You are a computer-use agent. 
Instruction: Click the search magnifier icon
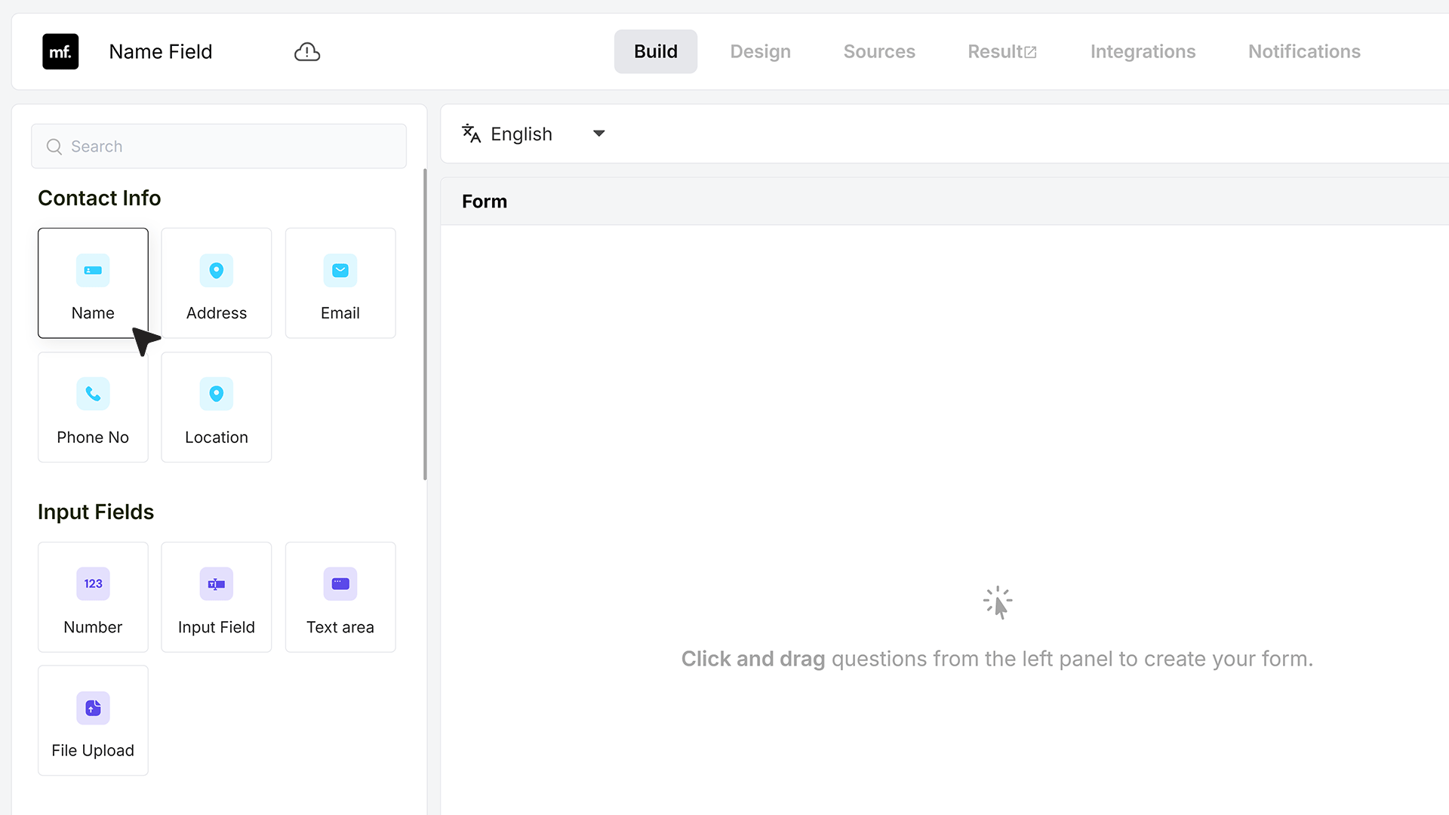[x=54, y=146]
